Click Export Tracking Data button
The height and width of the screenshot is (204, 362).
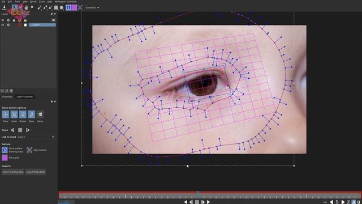13,172
